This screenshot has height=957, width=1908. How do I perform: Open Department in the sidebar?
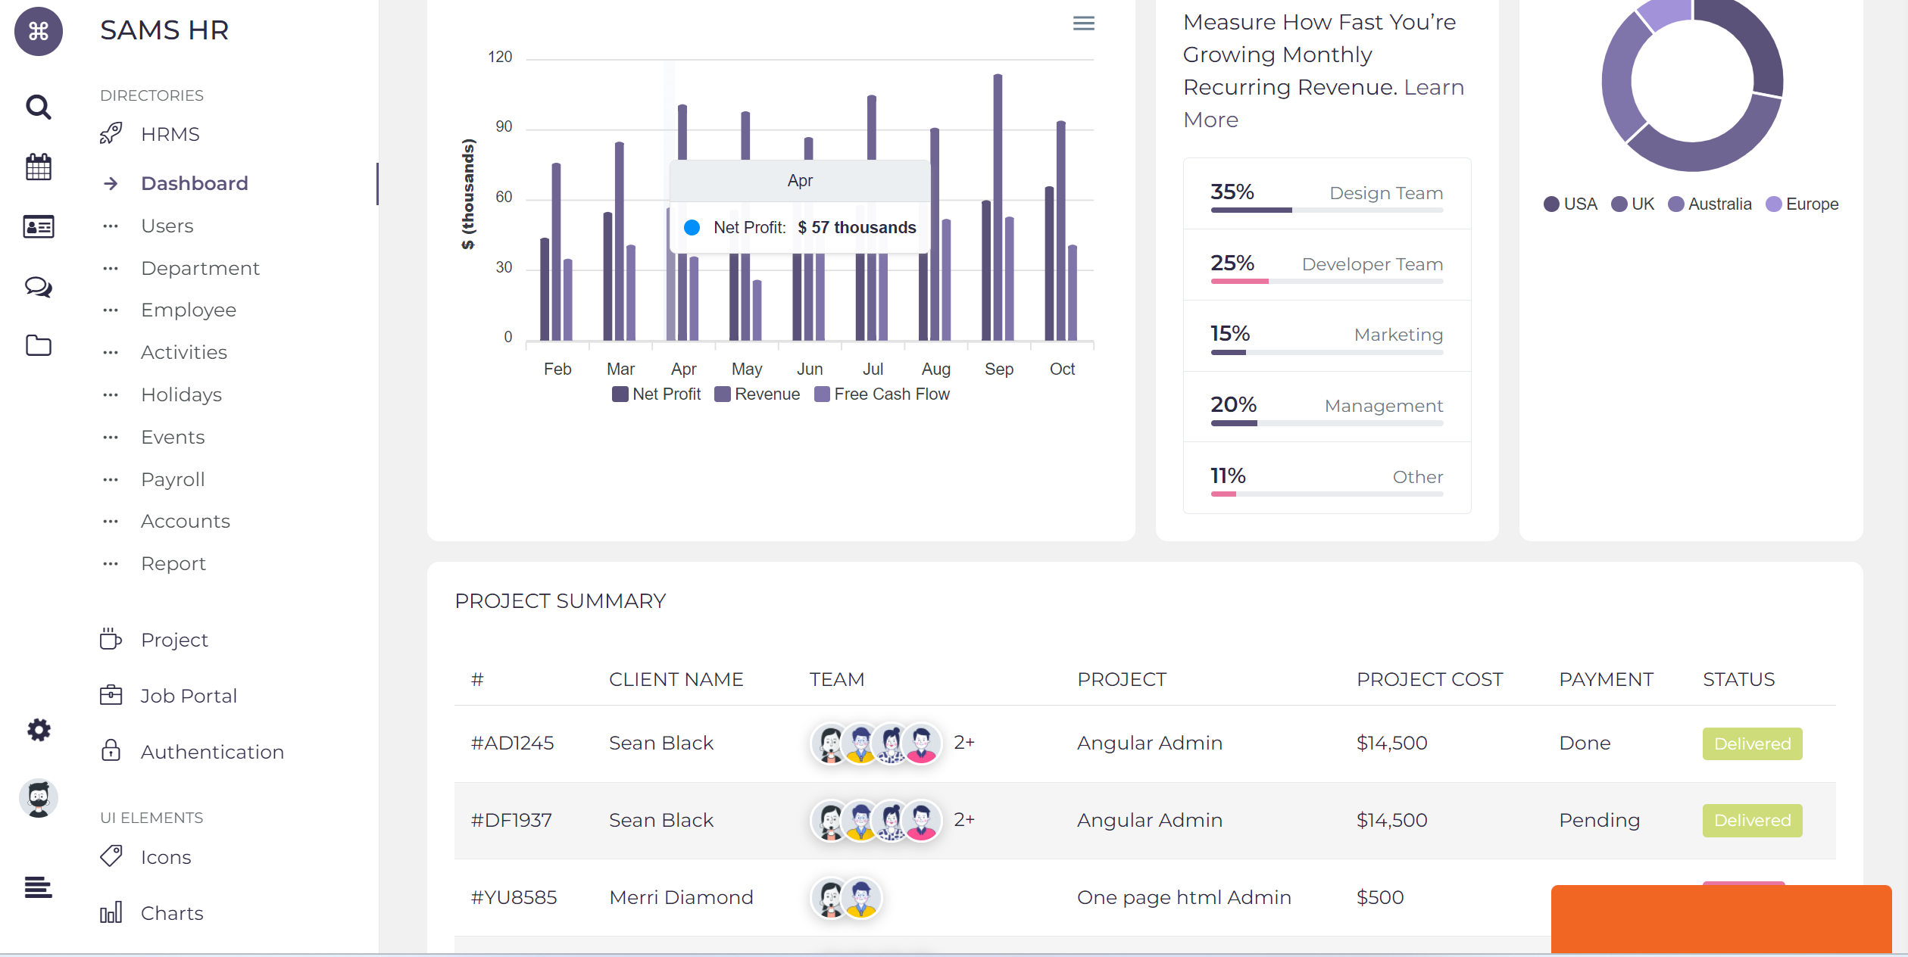(x=200, y=268)
